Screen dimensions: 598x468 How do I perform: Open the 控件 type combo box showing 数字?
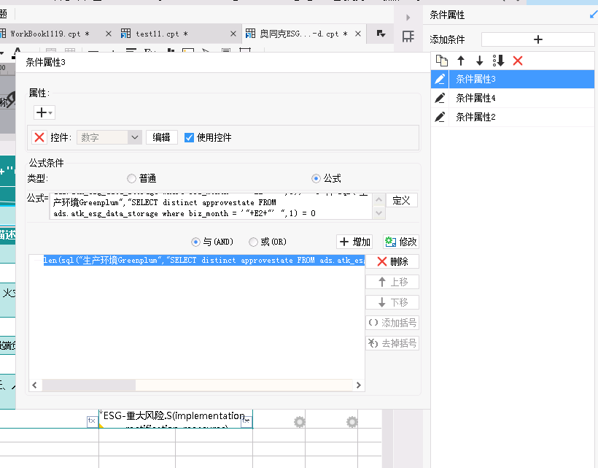pyautogui.click(x=109, y=137)
